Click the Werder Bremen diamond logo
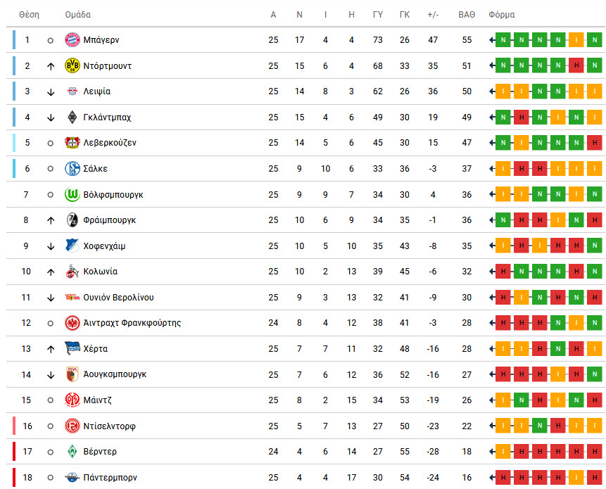 pos(72,452)
